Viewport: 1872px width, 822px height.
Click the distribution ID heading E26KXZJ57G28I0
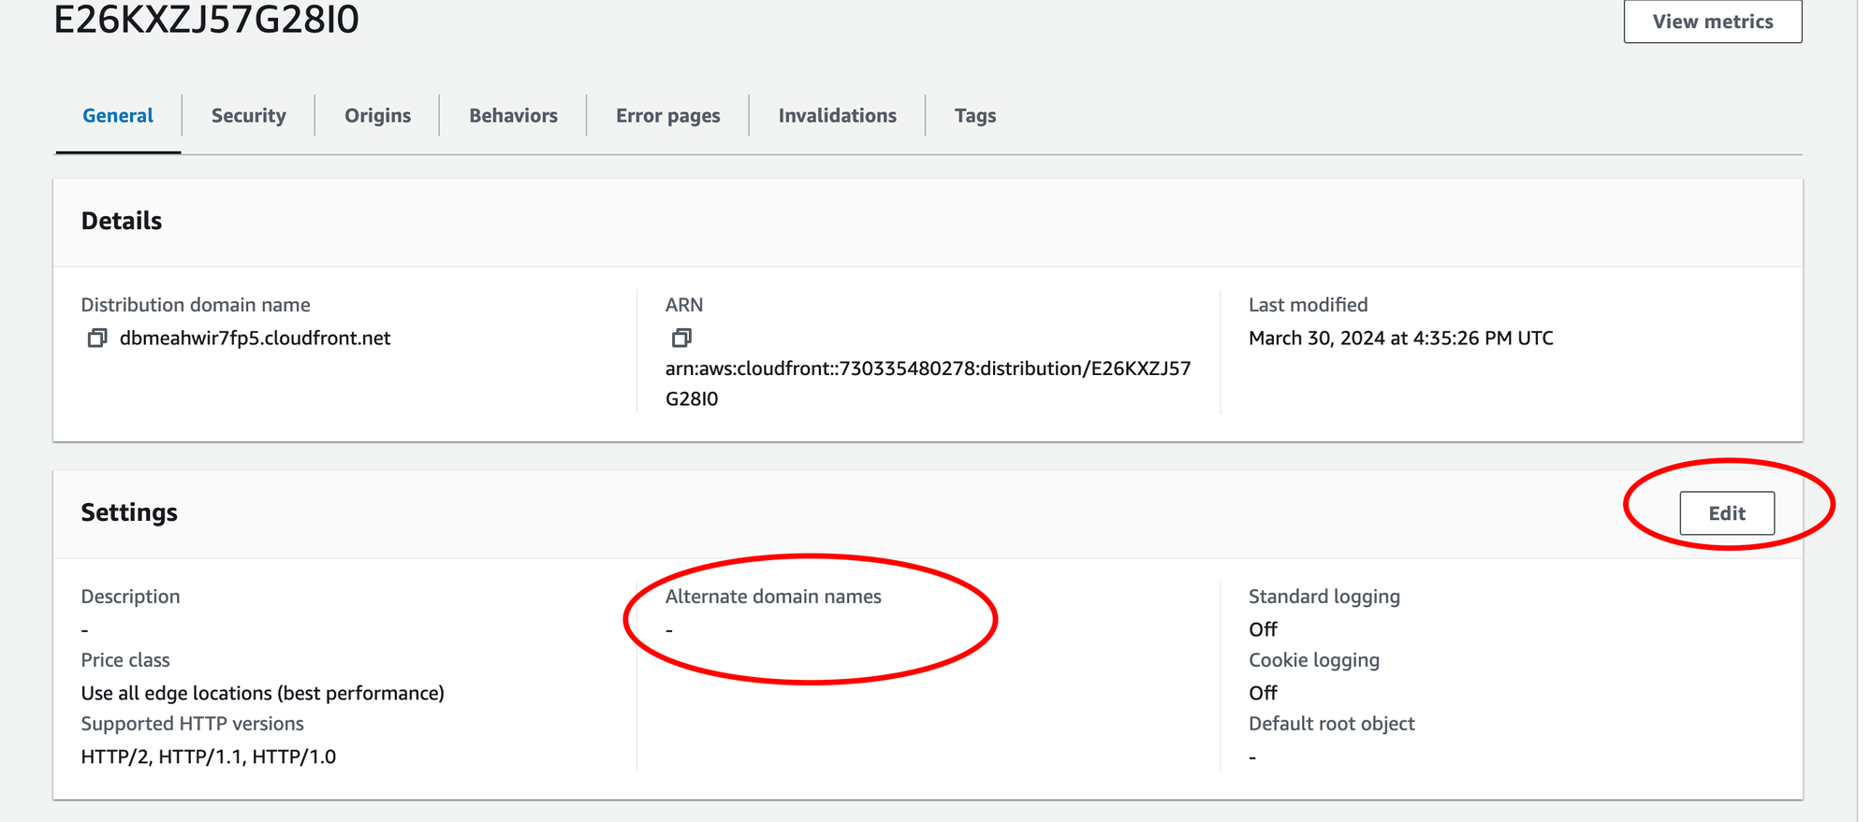tap(206, 20)
